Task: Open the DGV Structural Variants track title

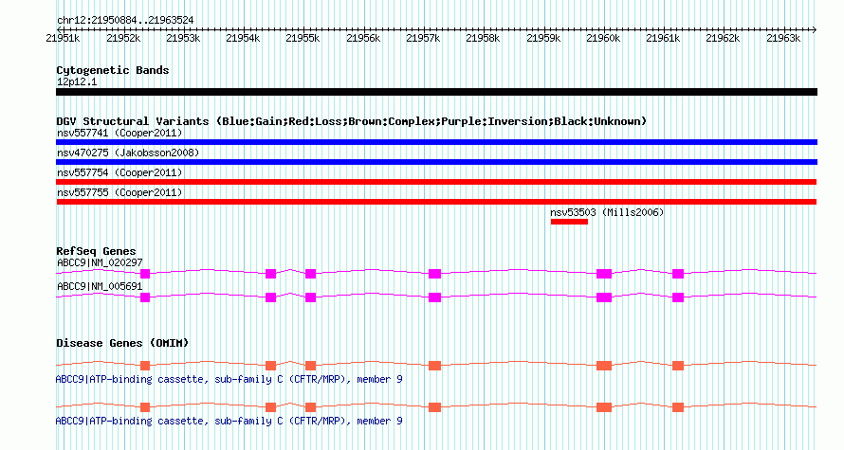Action: click(352, 121)
